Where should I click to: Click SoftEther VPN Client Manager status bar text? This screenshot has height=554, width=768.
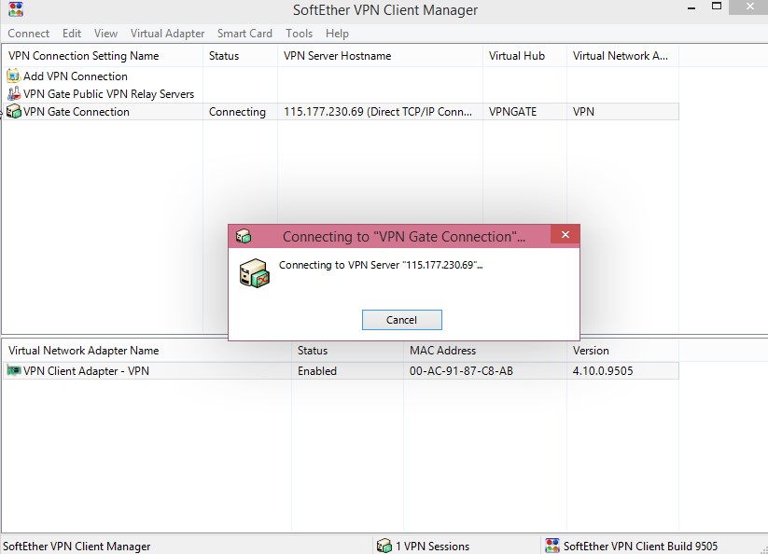pos(77,547)
